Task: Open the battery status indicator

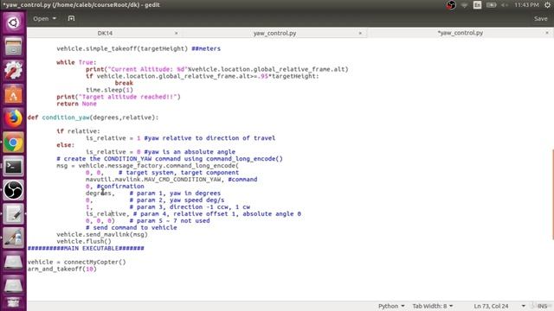Action: pos(491,5)
